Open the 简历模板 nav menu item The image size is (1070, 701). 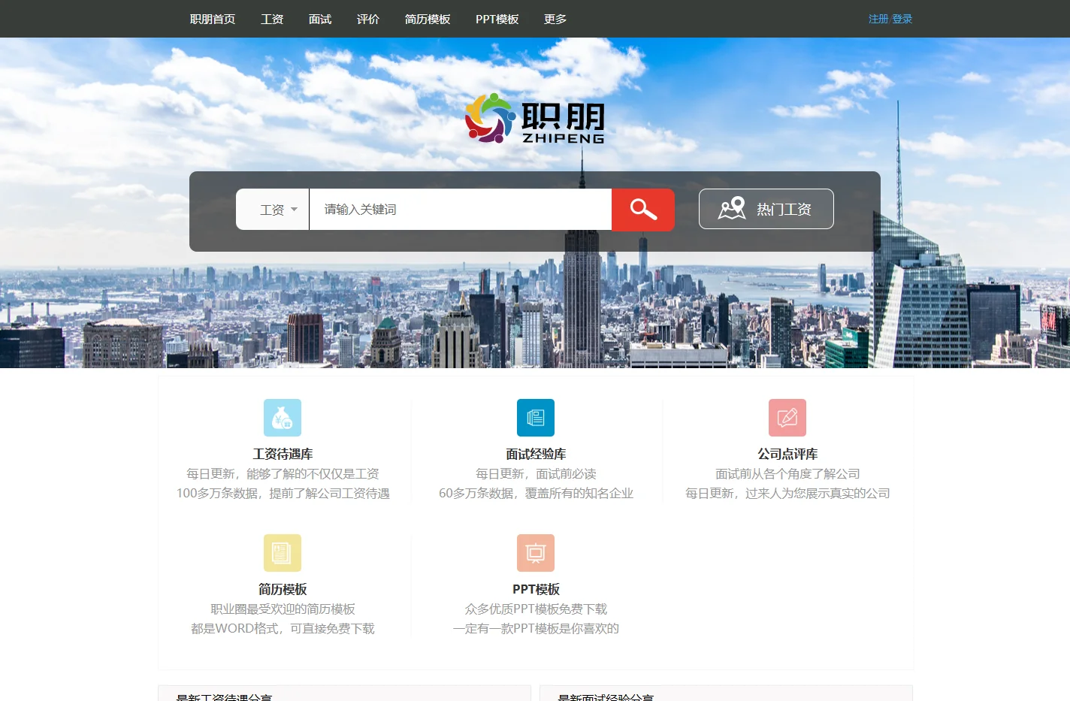[x=428, y=19]
